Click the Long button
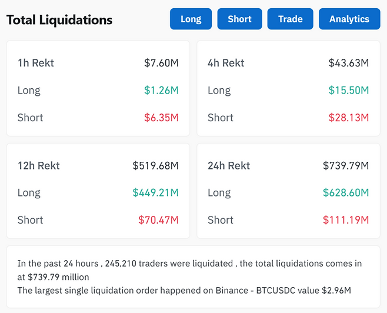This screenshot has height=313, width=387. 191,19
